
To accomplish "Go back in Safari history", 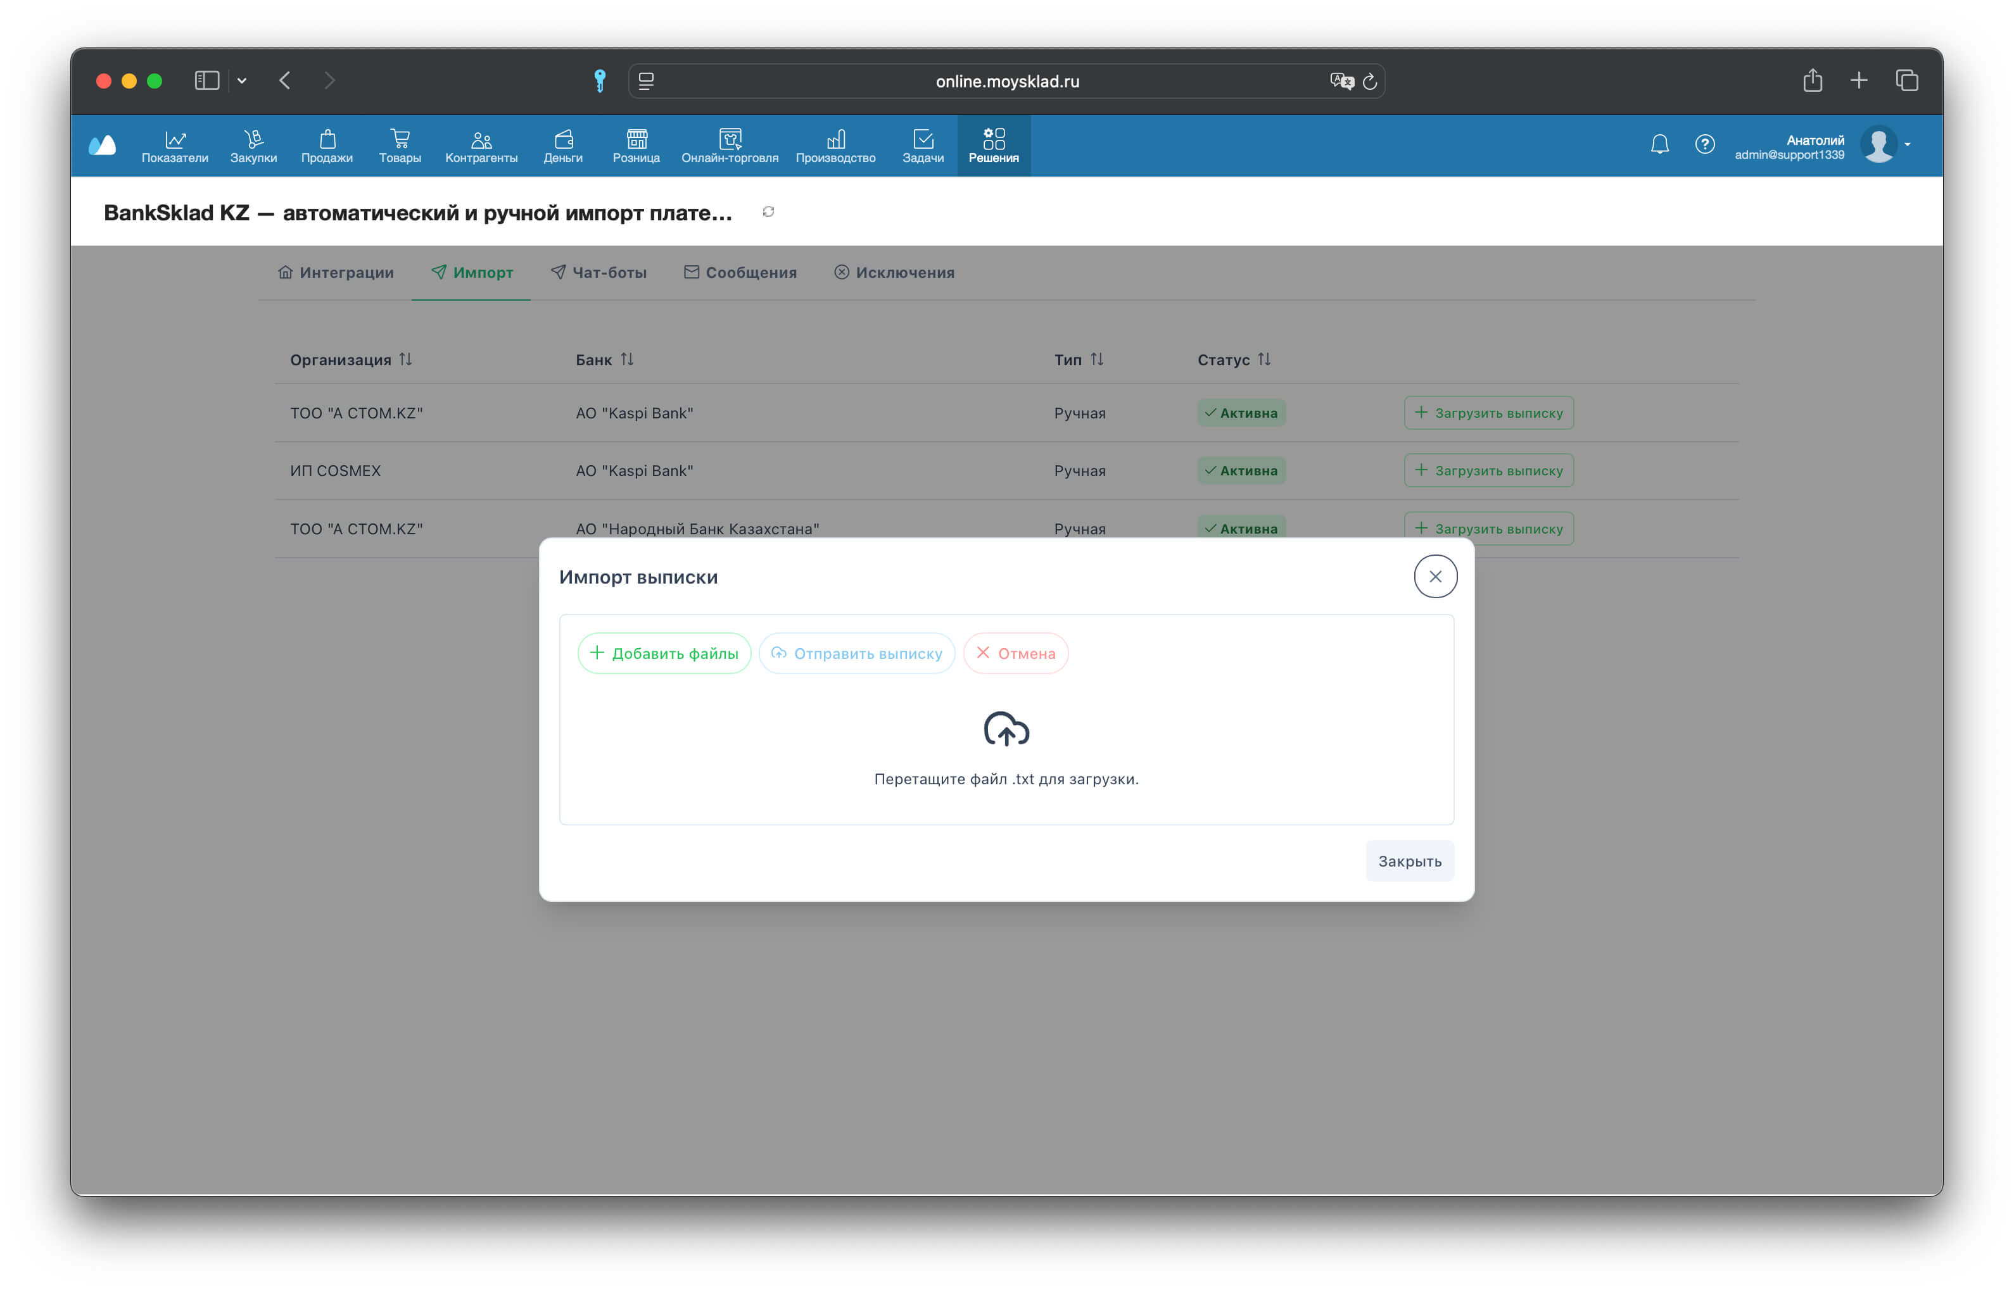I will pyautogui.click(x=285, y=80).
